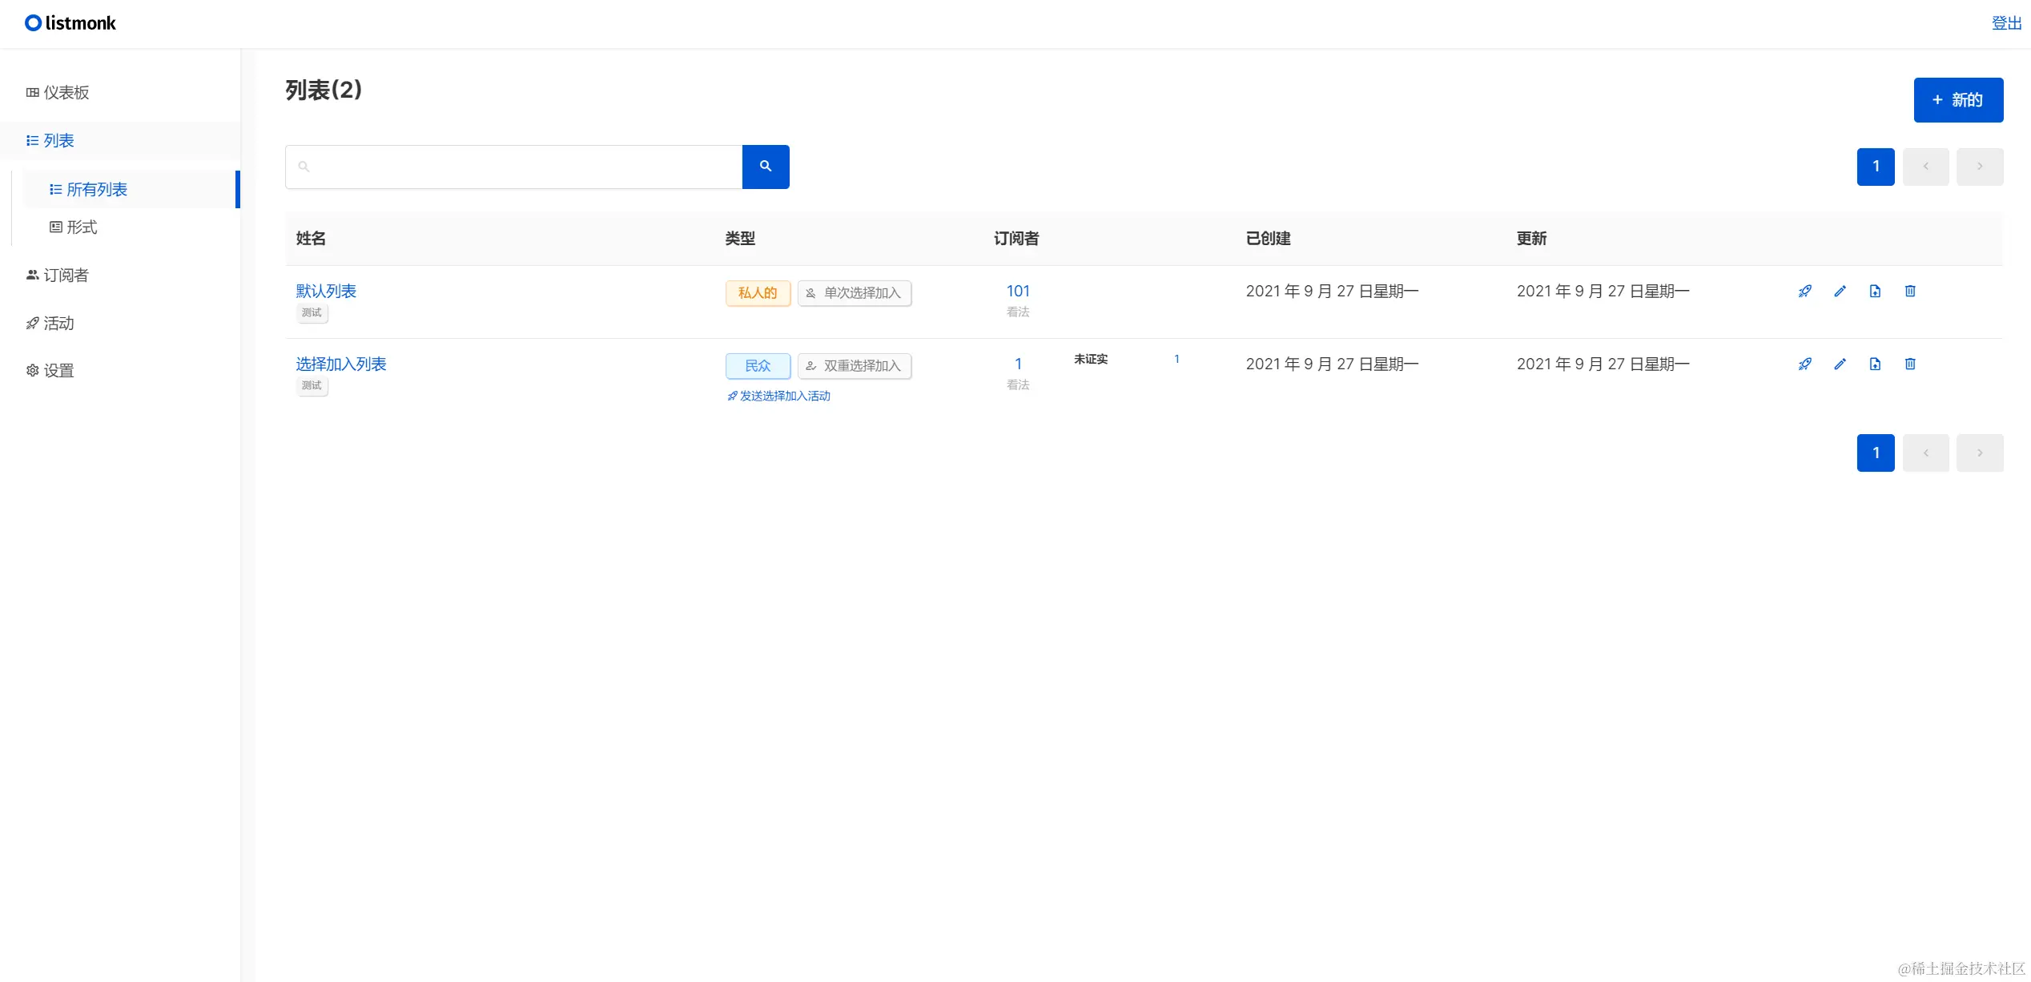This screenshot has width=2031, height=982.
Task: Go to next page using top chevron
Action: (x=1979, y=167)
